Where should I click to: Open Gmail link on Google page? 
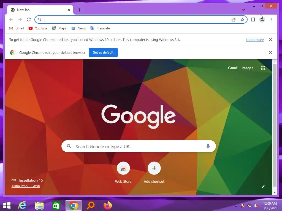(x=233, y=68)
